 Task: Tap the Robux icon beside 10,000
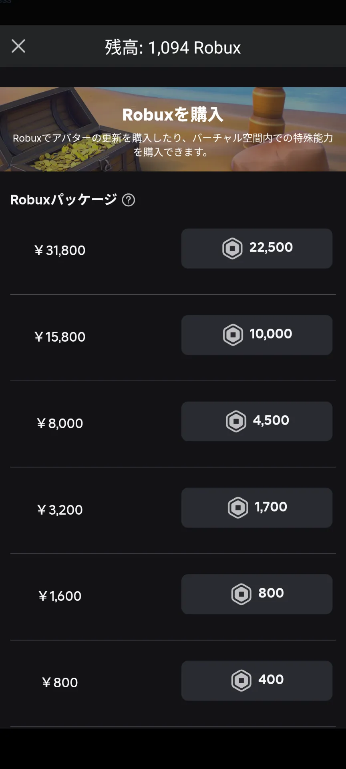(x=233, y=335)
